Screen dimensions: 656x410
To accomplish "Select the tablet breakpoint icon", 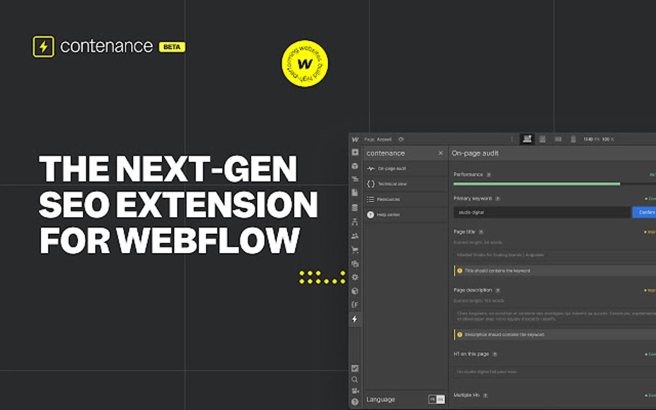I will tap(542, 139).
